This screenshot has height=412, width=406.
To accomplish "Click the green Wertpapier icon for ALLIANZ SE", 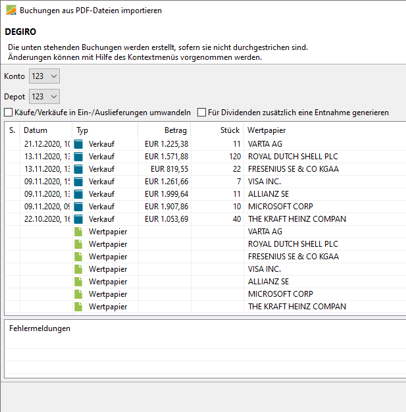I will 78,282.
